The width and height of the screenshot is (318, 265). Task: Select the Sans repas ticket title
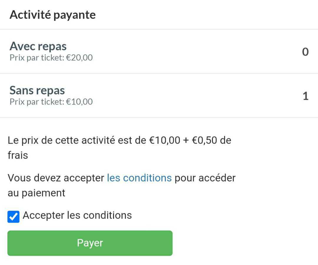click(37, 90)
